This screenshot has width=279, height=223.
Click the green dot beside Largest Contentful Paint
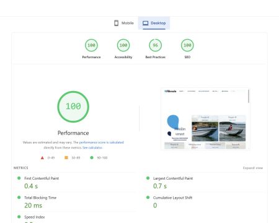[x=148, y=178]
